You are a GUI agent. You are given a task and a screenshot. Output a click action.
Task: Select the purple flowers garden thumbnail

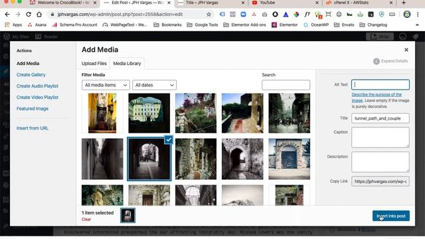click(196, 114)
